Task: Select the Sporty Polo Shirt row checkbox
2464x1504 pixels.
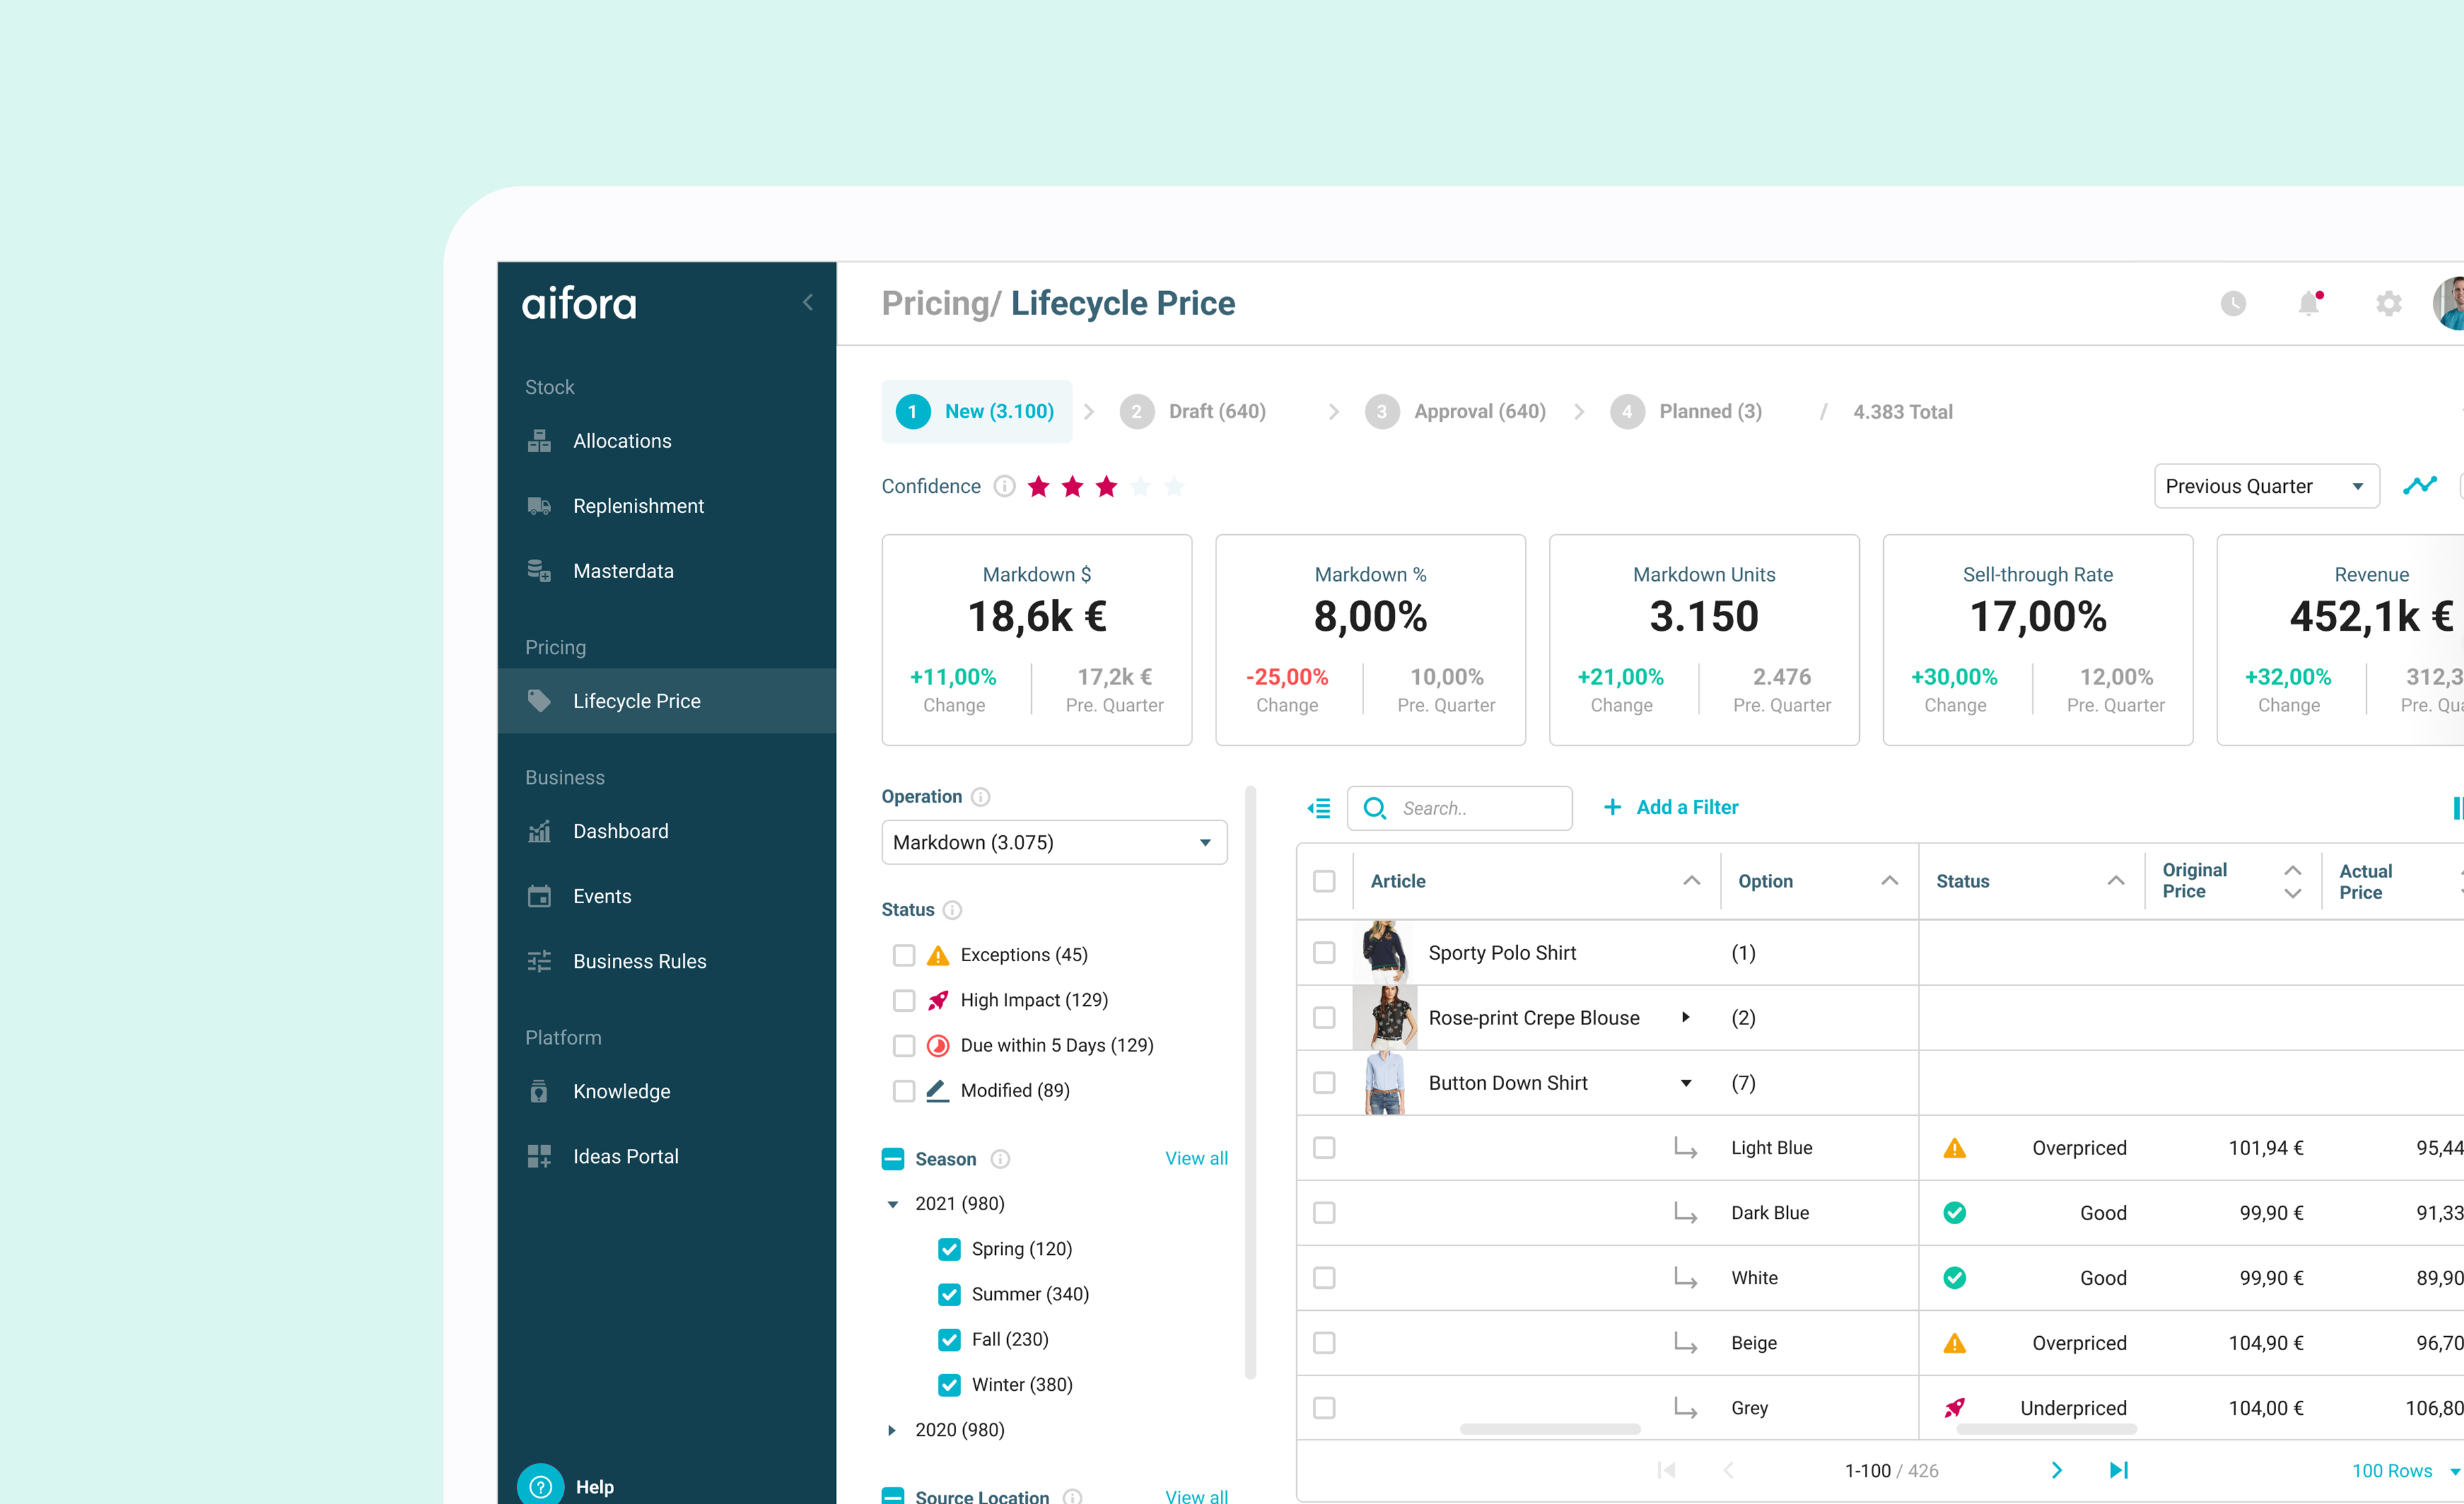Action: pyautogui.click(x=1324, y=953)
